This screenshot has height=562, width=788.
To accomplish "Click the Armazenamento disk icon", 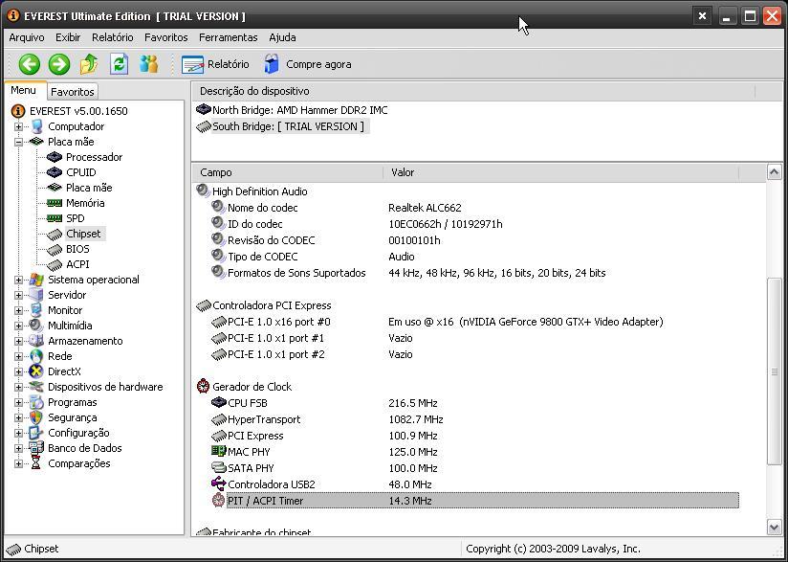I will point(36,341).
